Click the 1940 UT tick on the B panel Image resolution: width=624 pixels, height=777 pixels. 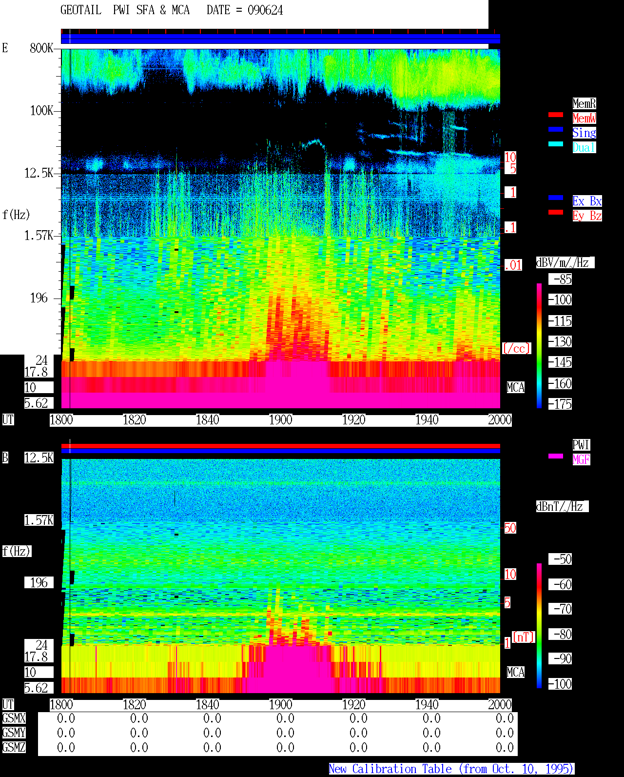click(x=427, y=704)
